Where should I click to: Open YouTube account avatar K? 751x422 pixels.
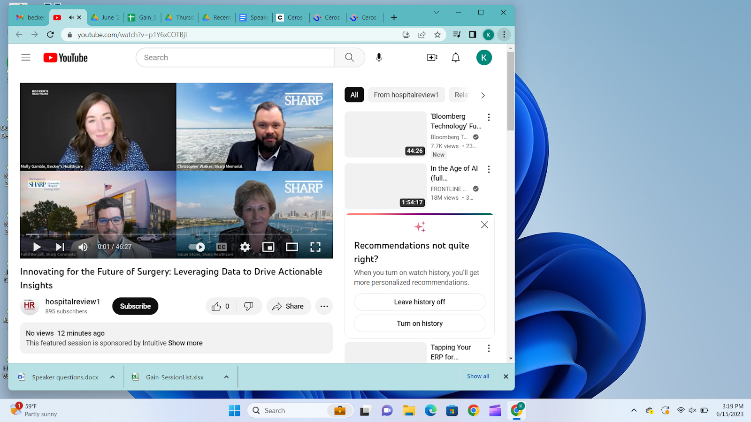(484, 57)
